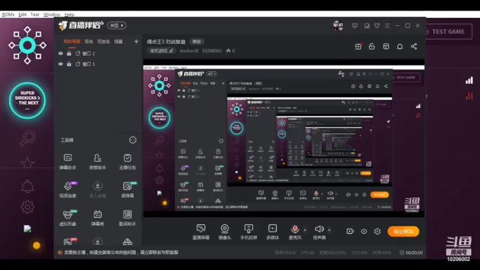Open the gift box icon with red dot

click(358, 47)
